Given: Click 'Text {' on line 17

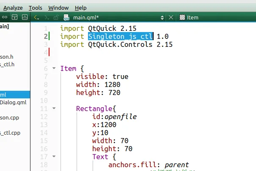Looking at the screenshot, I should point(104,157).
